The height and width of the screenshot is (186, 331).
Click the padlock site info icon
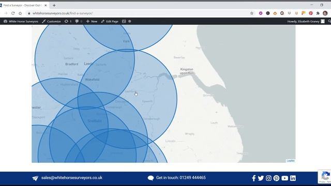(29, 13)
